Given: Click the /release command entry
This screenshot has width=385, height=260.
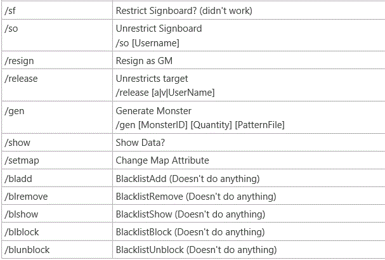Looking at the screenshot, I should click(x=21, y=79).
